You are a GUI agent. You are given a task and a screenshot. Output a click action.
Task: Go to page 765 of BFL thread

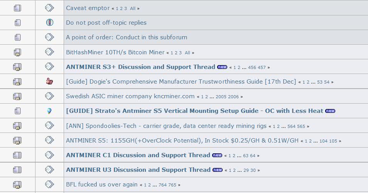172,185
